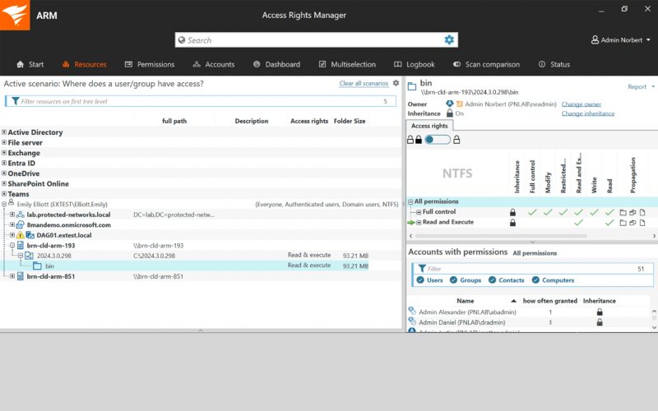Click the warning icon beside DAG01.extest.local
Viewport: 658px width, 411px height.
20,235
